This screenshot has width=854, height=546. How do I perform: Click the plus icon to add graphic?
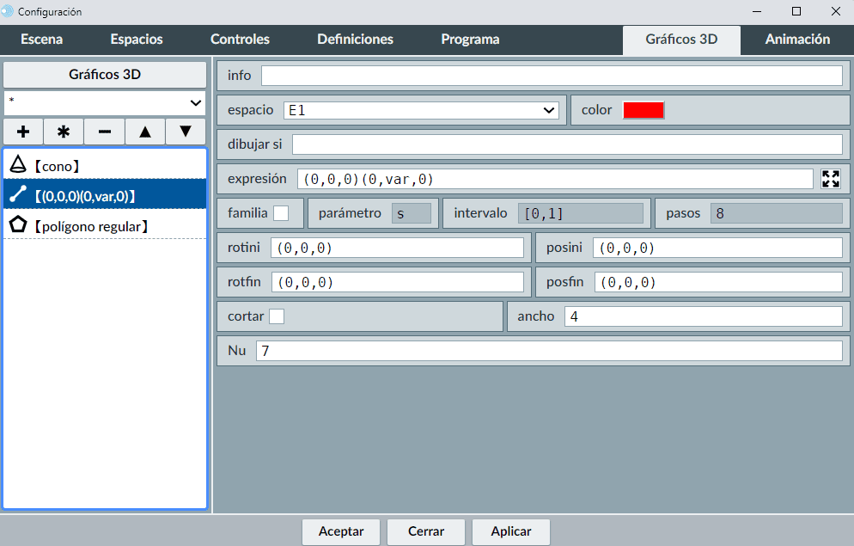click(x=23, y=132)
